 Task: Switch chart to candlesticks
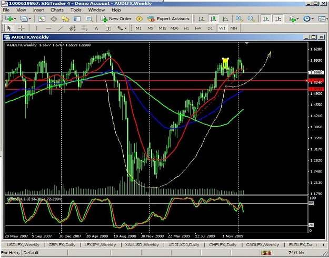pyautogui.click(x=213, y=18)
